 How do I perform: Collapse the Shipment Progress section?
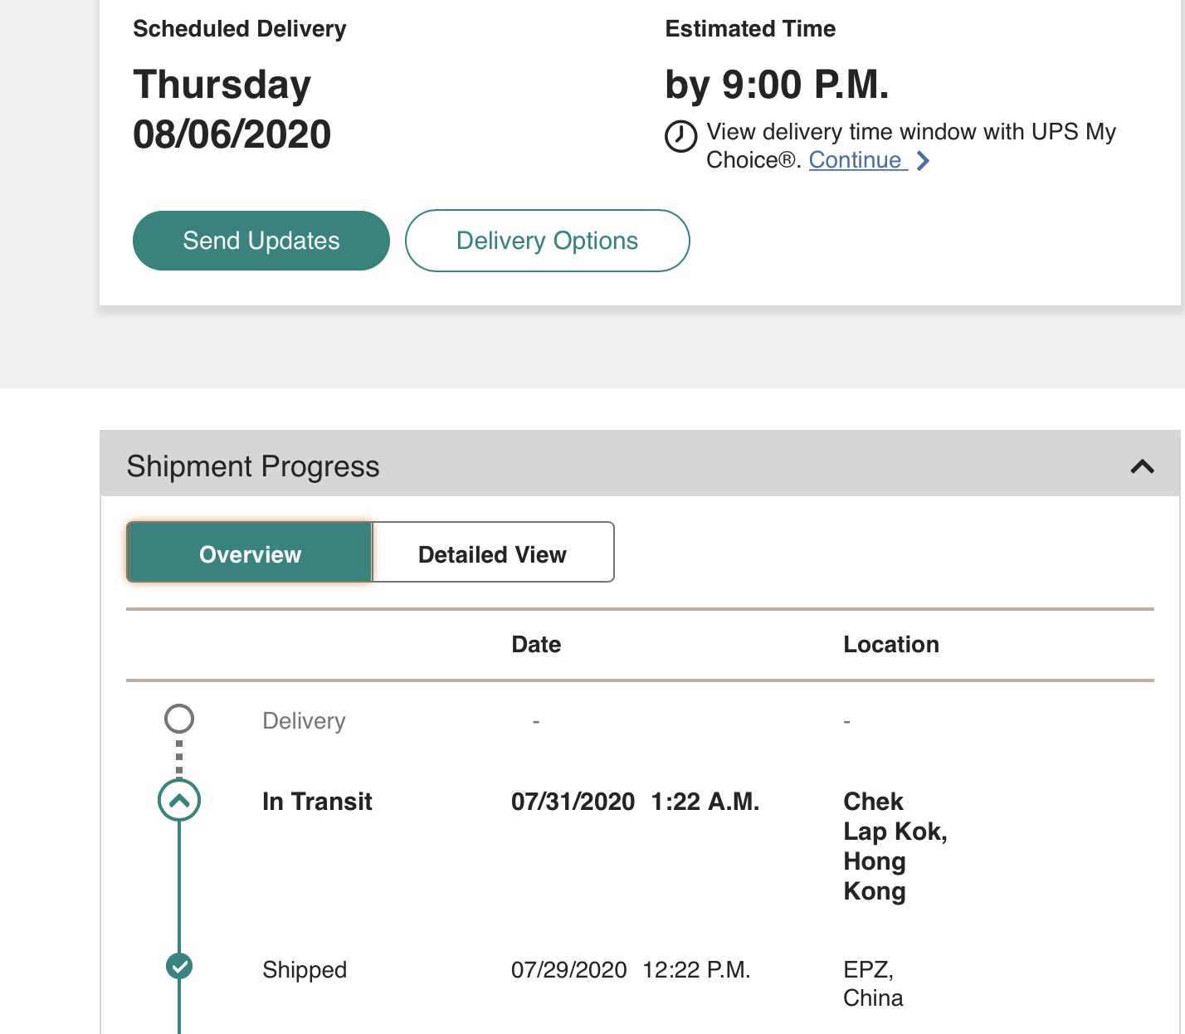tap(1143, 466)
